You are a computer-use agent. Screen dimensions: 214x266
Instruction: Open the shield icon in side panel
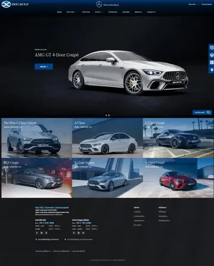(x=212, y=48)
